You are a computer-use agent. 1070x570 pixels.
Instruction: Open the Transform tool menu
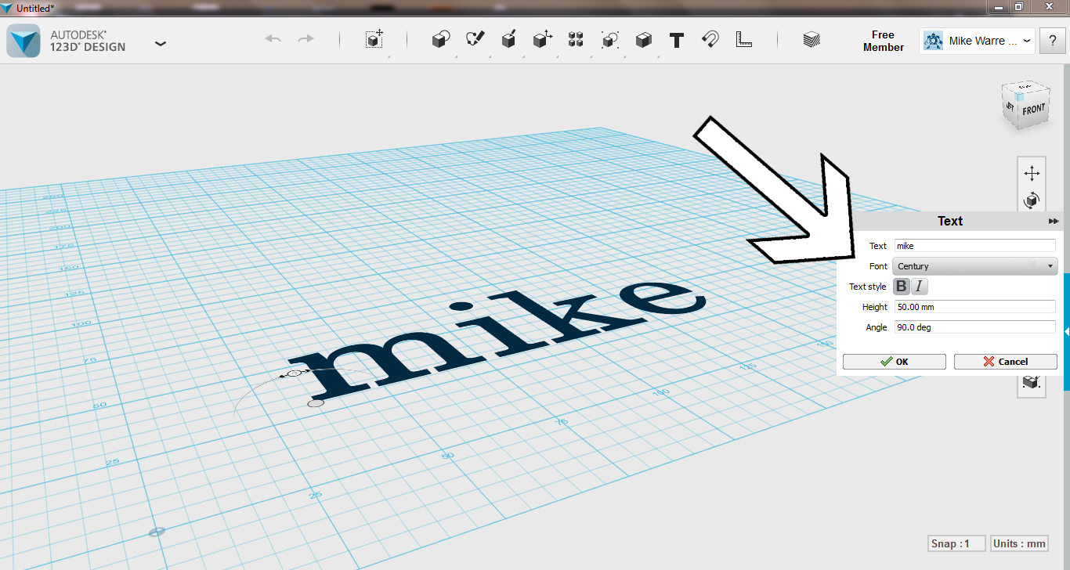[x=374, y=40]
